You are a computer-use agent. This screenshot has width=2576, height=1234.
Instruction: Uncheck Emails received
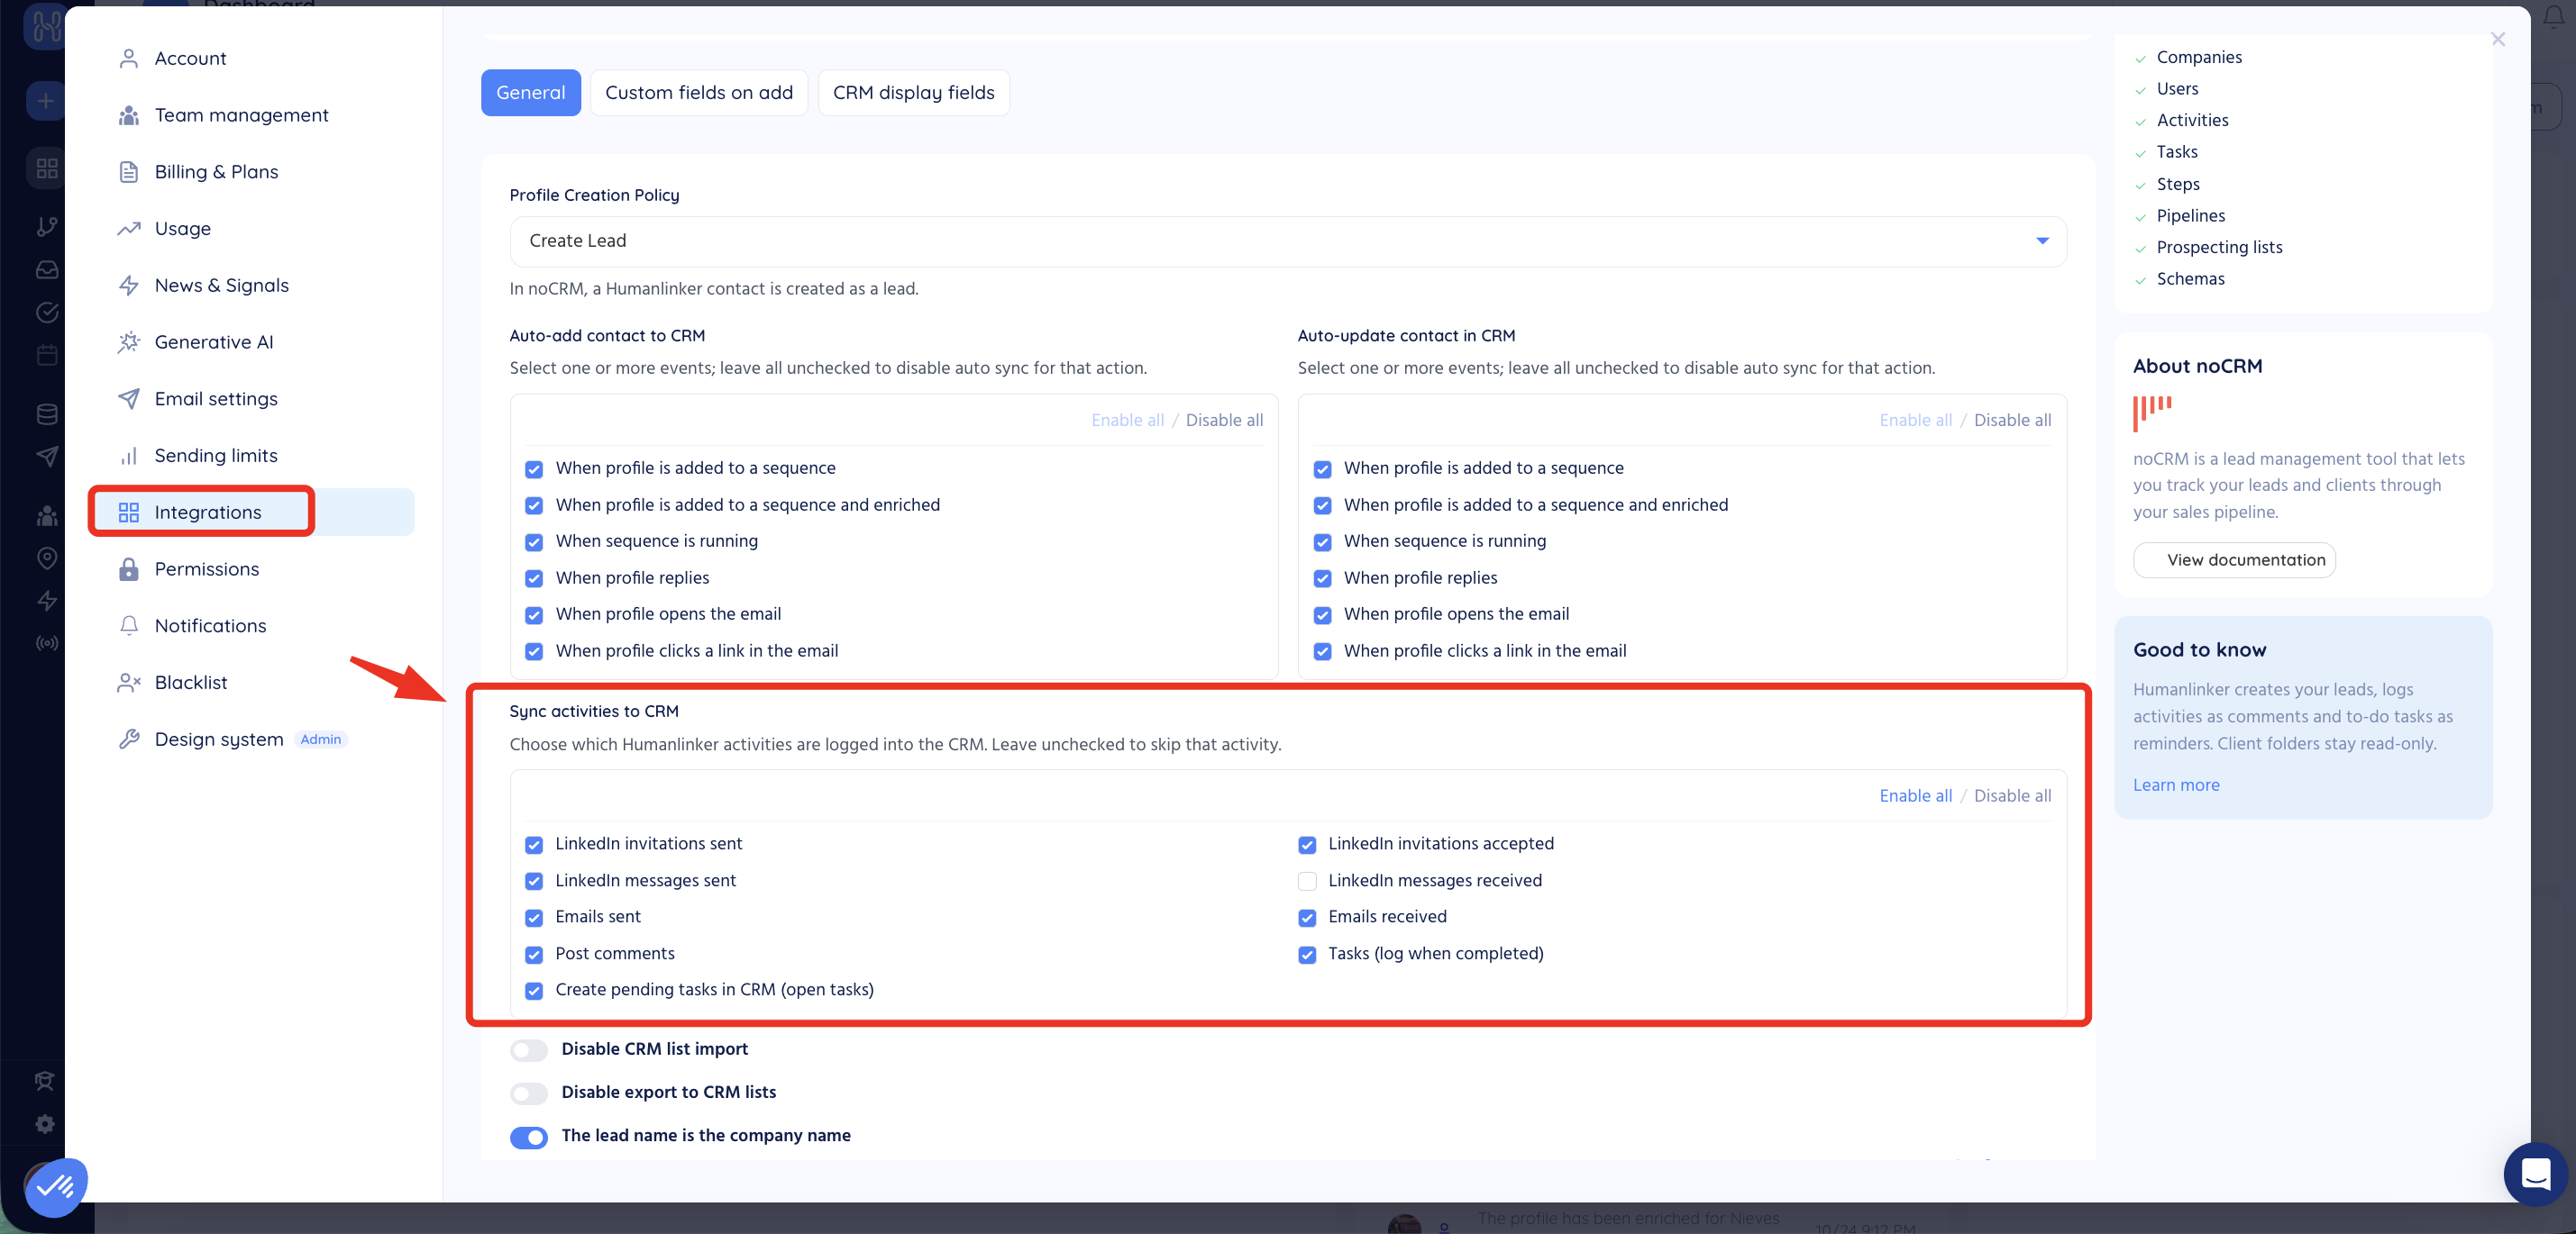[x=1307, y=917]
